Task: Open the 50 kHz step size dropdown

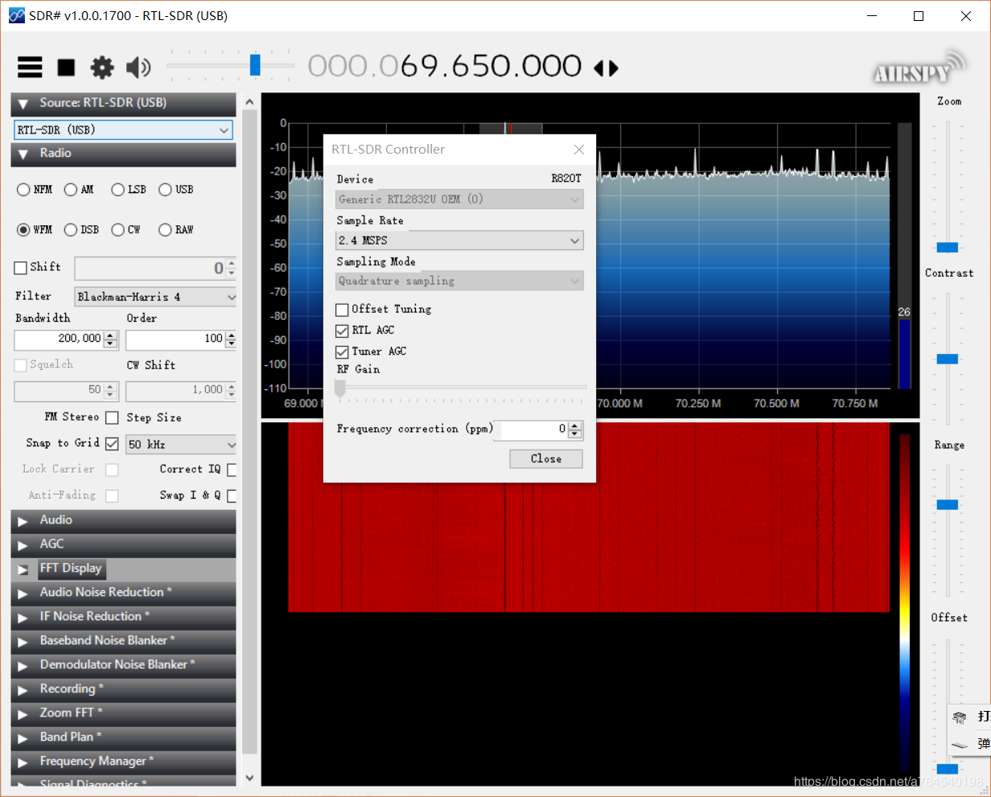Action: 181,445
